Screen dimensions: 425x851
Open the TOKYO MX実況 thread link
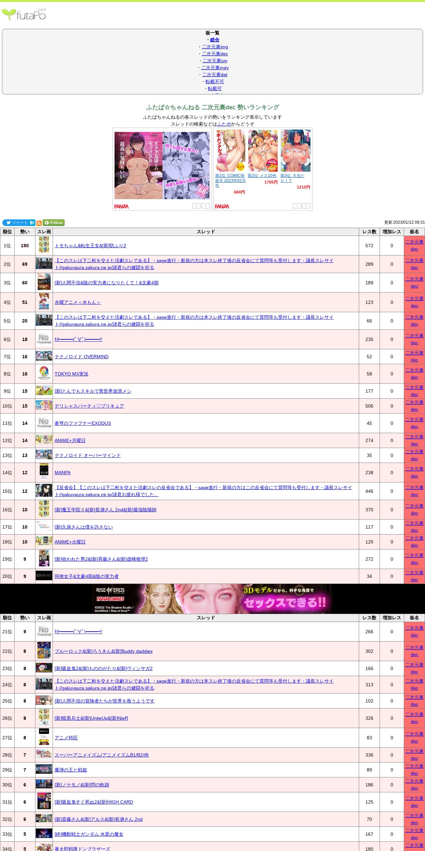click(71, 374)
